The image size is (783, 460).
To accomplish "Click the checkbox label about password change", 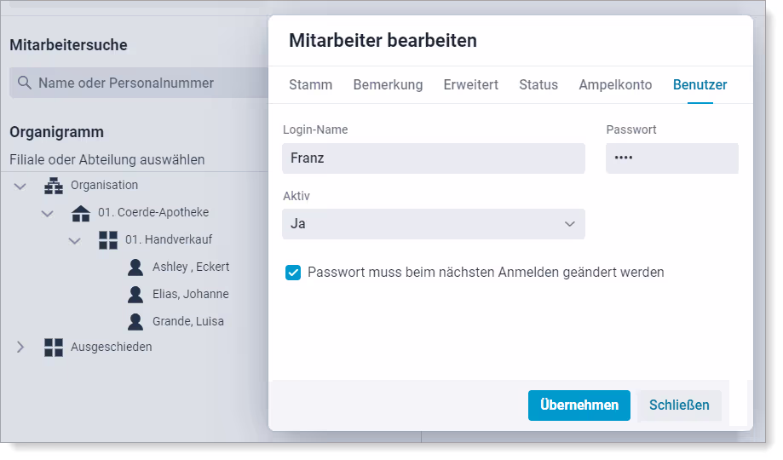I will (486, 273).
